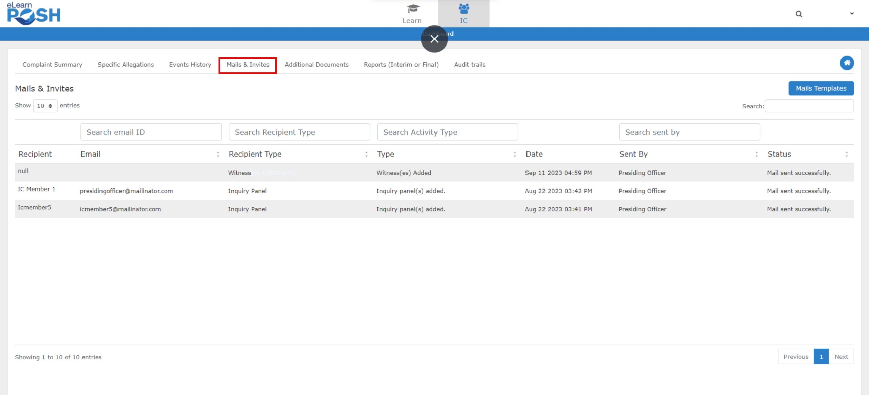Expand the user account chevron menu
869x395 pixels.
click(x=852, y=14)
